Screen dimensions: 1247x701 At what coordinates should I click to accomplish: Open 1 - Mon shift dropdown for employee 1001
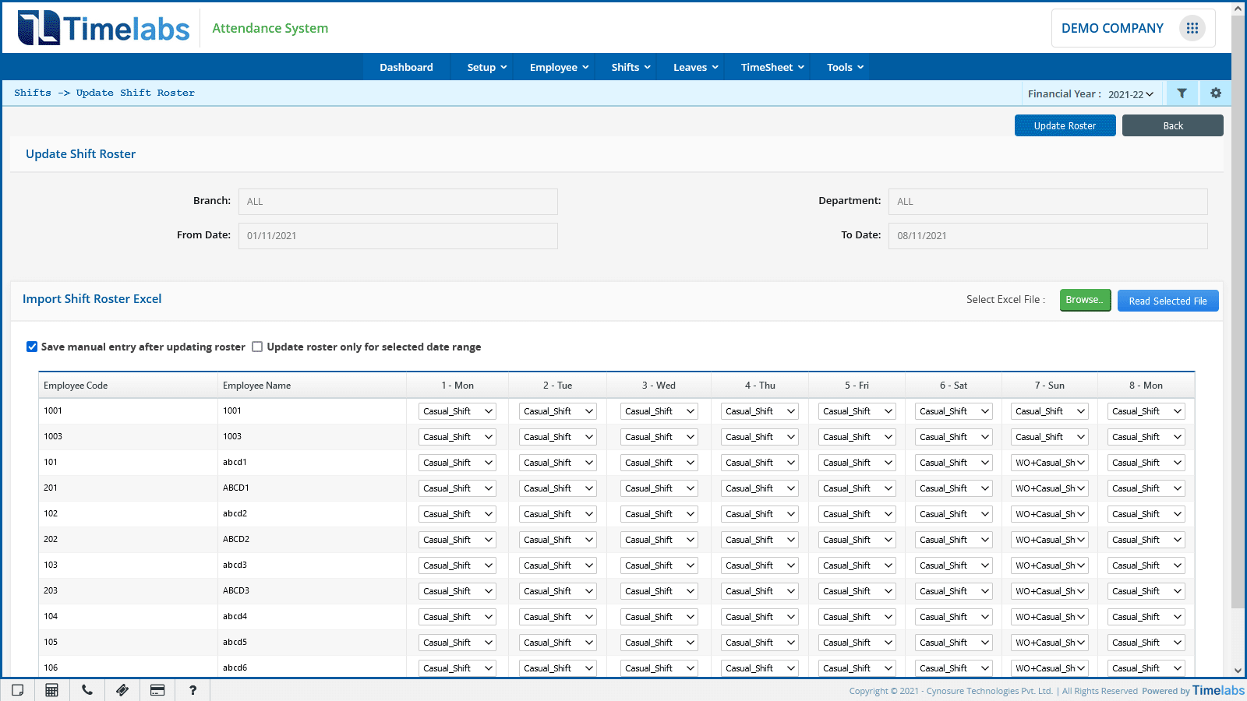(x=457, y=411)
